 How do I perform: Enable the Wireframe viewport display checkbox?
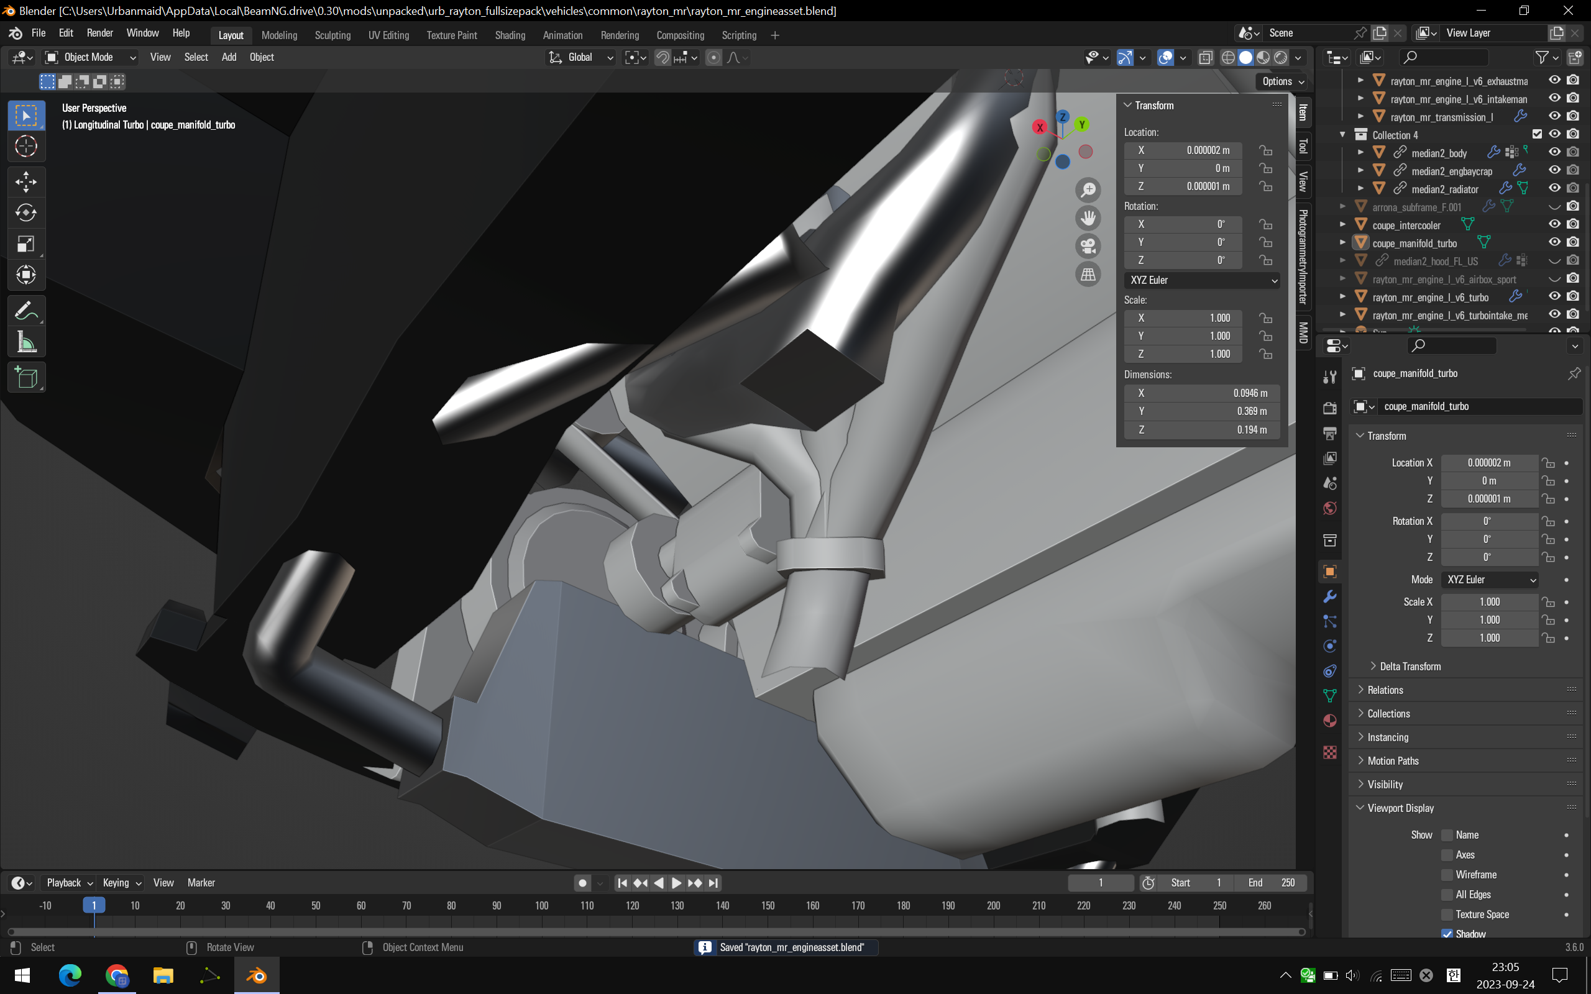pyautogui.click(x=1446, y=874)
